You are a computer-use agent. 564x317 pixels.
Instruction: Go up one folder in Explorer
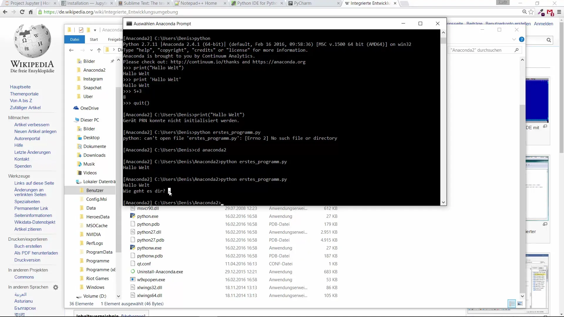coord(99,50)
